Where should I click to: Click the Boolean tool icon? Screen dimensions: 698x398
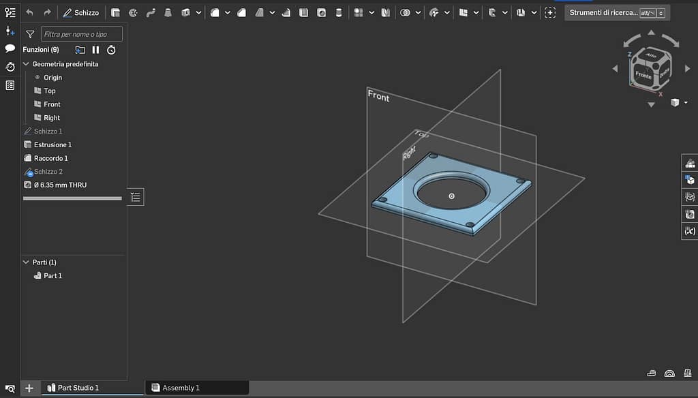point(405,12)
